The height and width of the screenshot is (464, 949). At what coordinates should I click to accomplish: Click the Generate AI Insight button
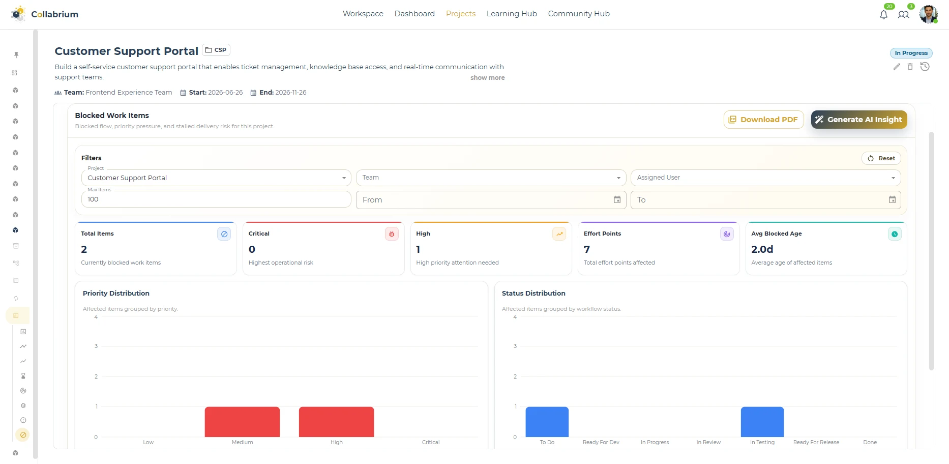[859, 120]
